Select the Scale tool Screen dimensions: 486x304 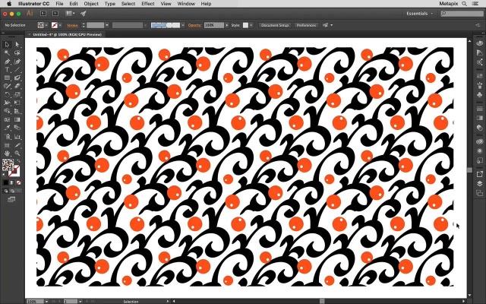click(x=17, y=94)
